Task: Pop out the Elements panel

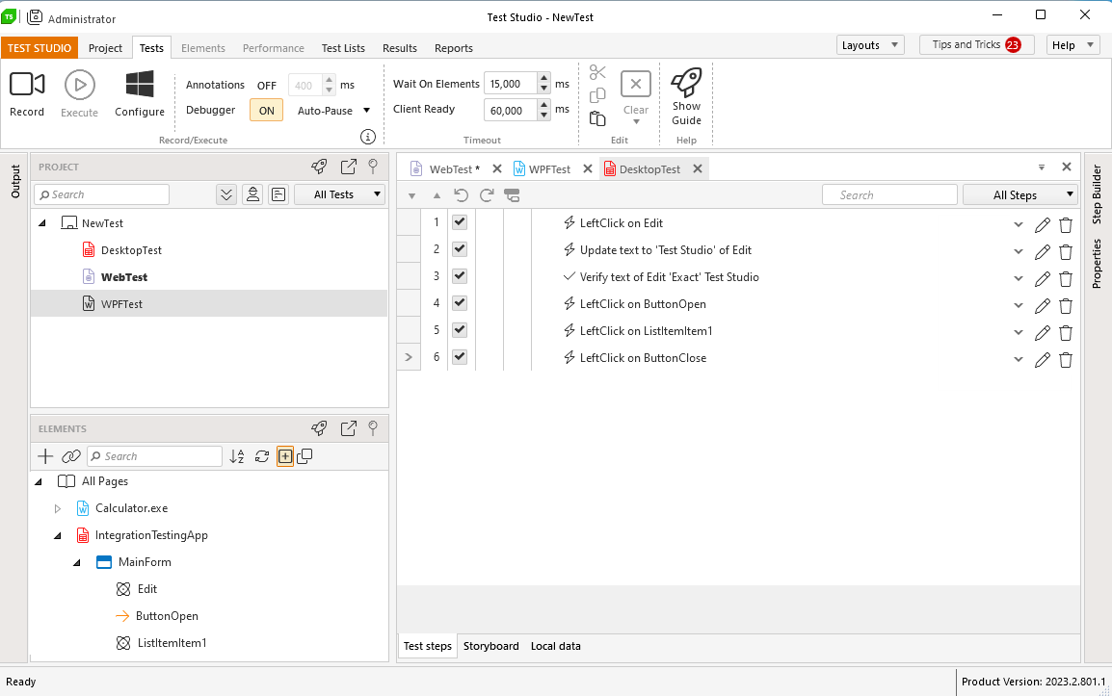Action: click(348, 428)
